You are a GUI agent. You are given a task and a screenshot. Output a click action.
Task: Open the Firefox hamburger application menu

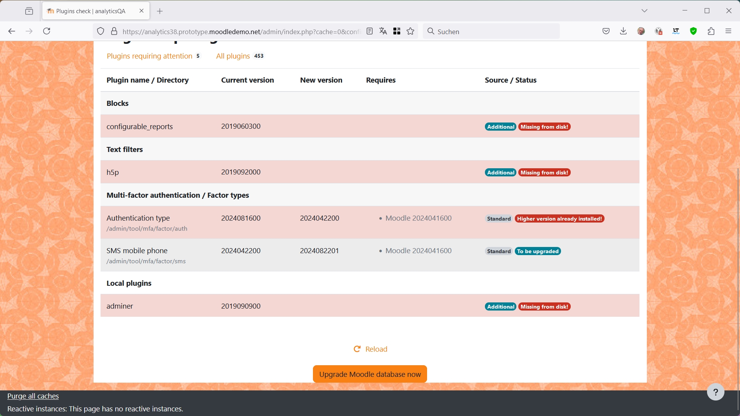728,31
